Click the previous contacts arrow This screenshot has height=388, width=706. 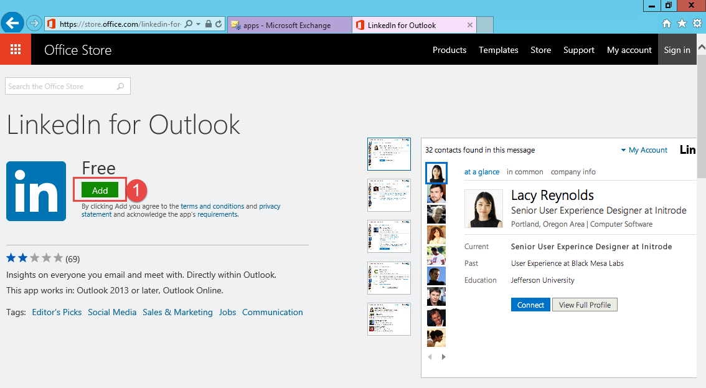pos(430,357)
